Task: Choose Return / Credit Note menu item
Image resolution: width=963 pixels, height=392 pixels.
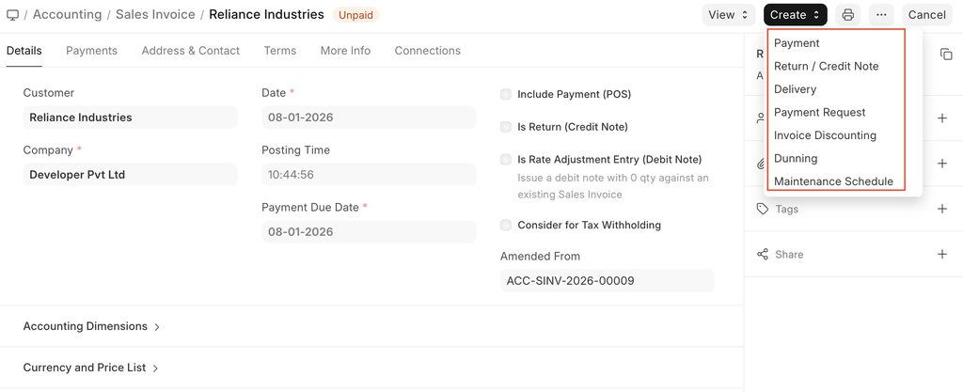Action: (826, 66)
